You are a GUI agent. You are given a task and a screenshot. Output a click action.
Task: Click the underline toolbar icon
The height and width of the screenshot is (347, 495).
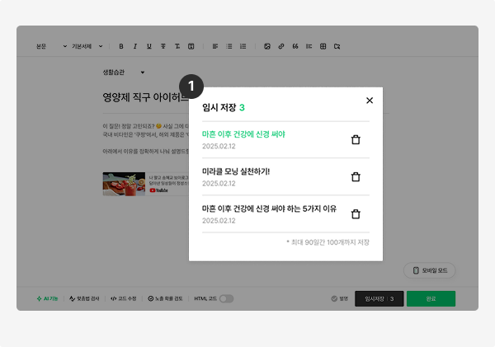(149, 46)
